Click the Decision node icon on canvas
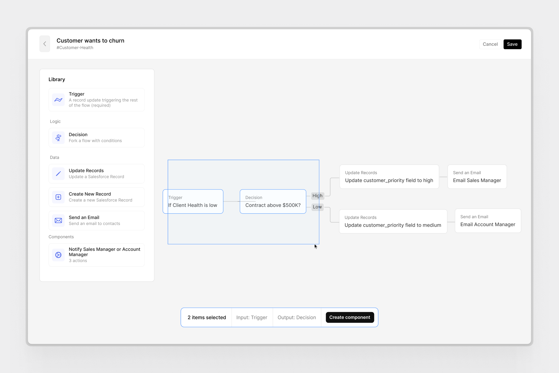 click(x=273, y=201)
